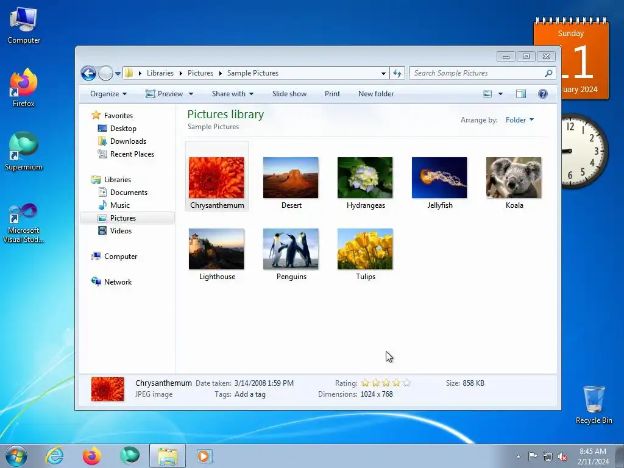Select the Jellyfish picture thumbnail
Image resolution: width=624 pixels, height=468 pixels.
(439, 177)
